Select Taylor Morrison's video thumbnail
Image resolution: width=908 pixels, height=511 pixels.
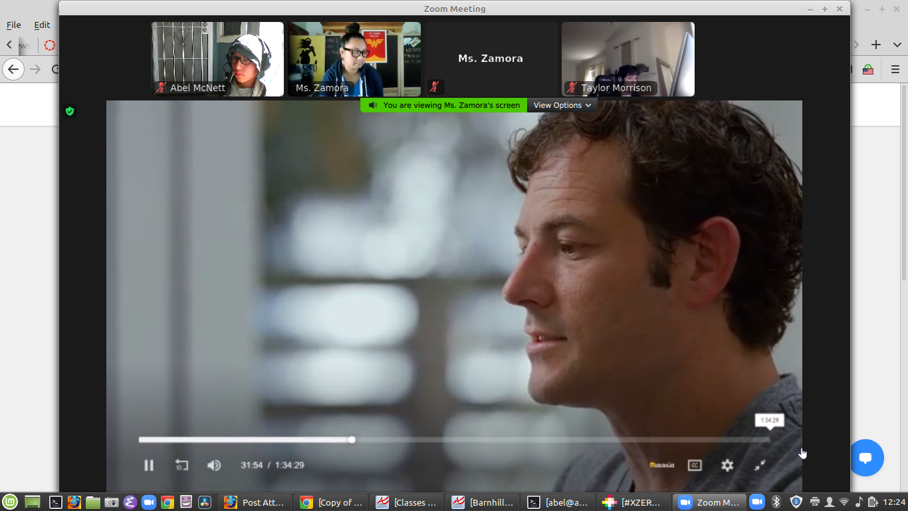[627, 59]
